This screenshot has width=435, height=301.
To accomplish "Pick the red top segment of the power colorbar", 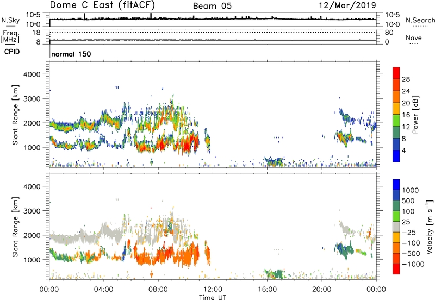I will pos(396,73).
